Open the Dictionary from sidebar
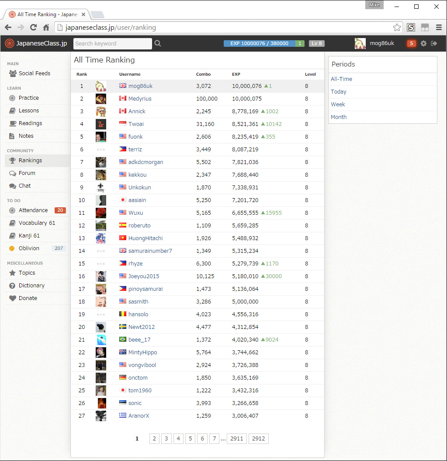The height and width of the screenshot is (461, 447). click(x=31, y=286)
